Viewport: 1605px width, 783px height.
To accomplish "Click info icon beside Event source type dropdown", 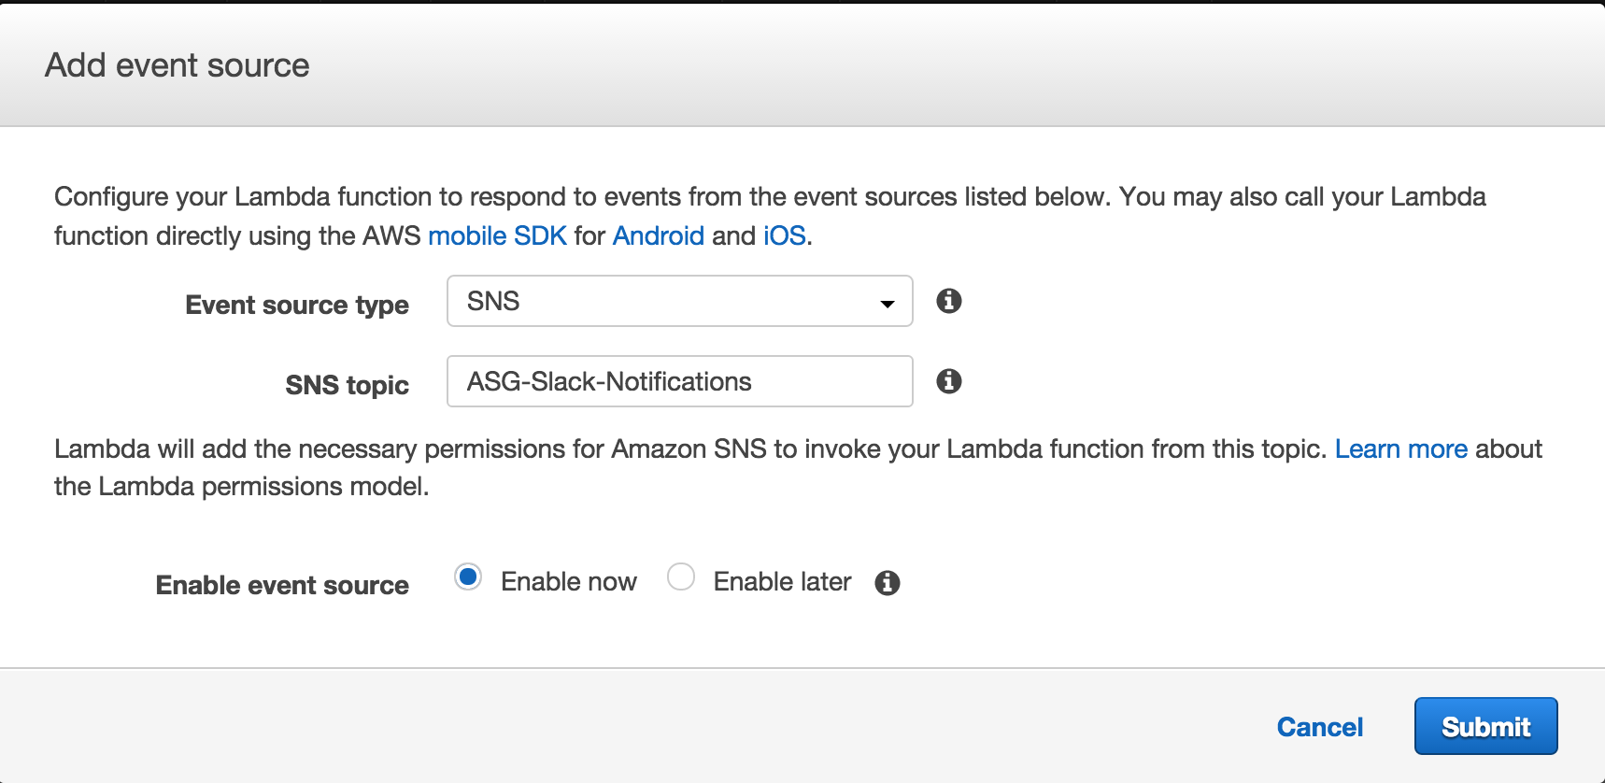I will pos(949,301).
